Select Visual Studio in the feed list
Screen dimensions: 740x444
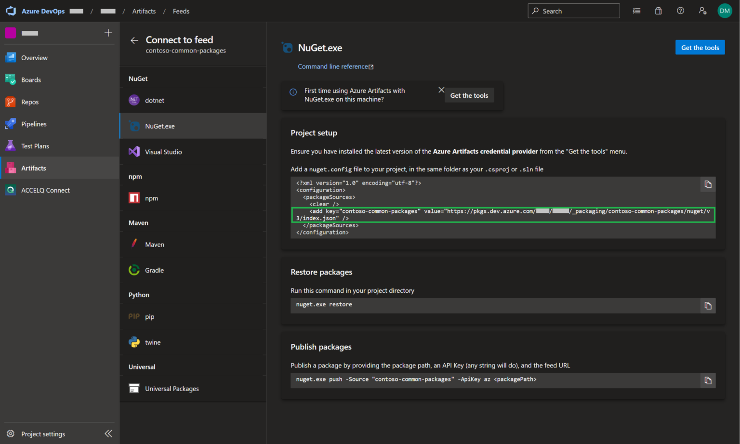click(x=163, y=152)
